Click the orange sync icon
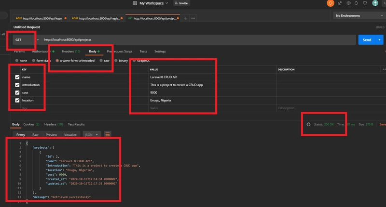The height and width of the screenshot is (207, 386). tap(331, 3)
